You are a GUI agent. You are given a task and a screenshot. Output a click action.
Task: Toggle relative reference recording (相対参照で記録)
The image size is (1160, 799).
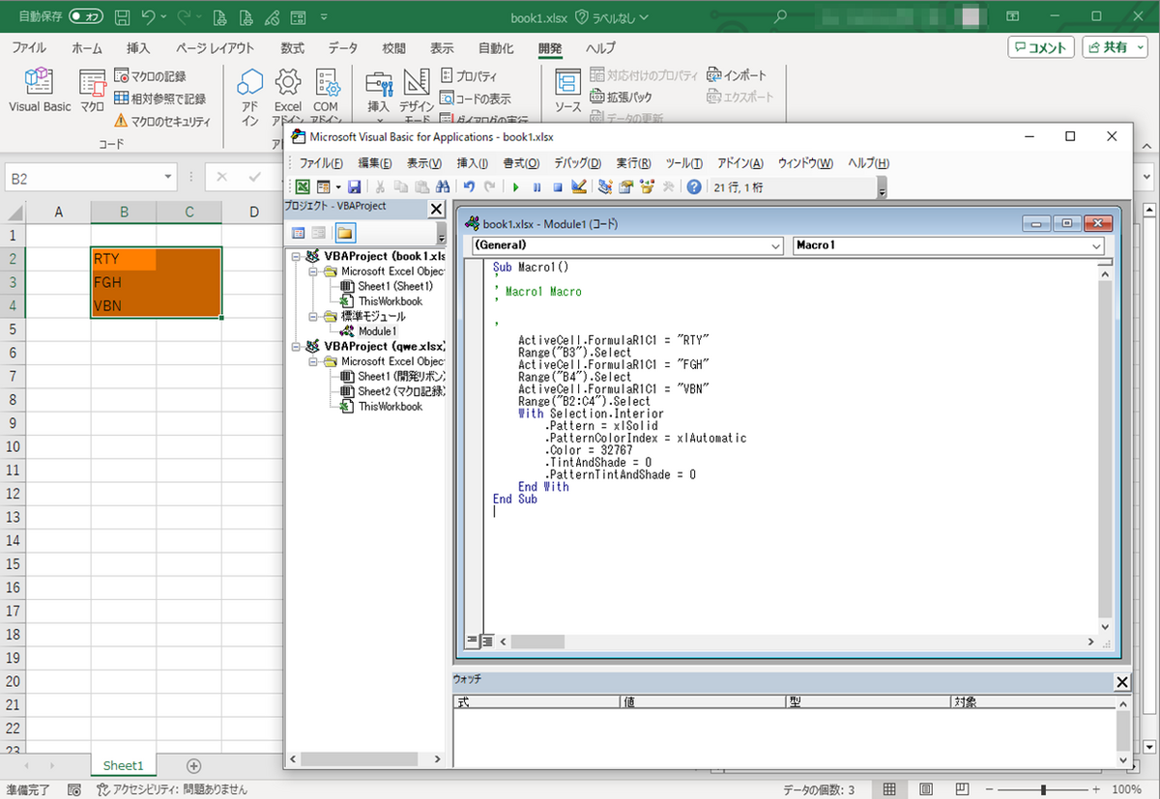159,98
